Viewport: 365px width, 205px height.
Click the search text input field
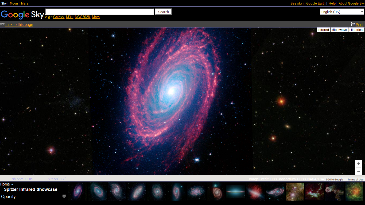[x=99, y=12]
